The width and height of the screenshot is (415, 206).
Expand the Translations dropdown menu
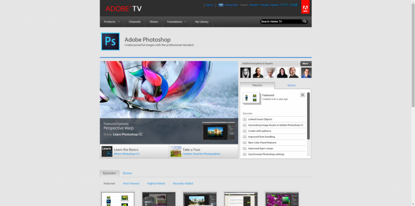[176, 22]
